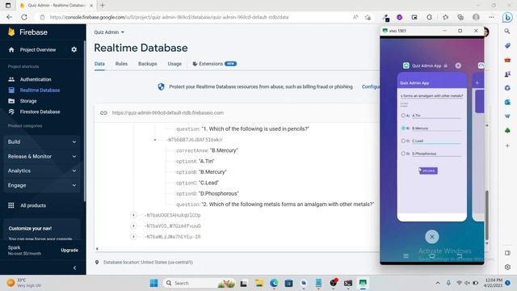Collapse the Firebase sidebar with chevron
Screen dimensions: 517x291
[74, 268]
